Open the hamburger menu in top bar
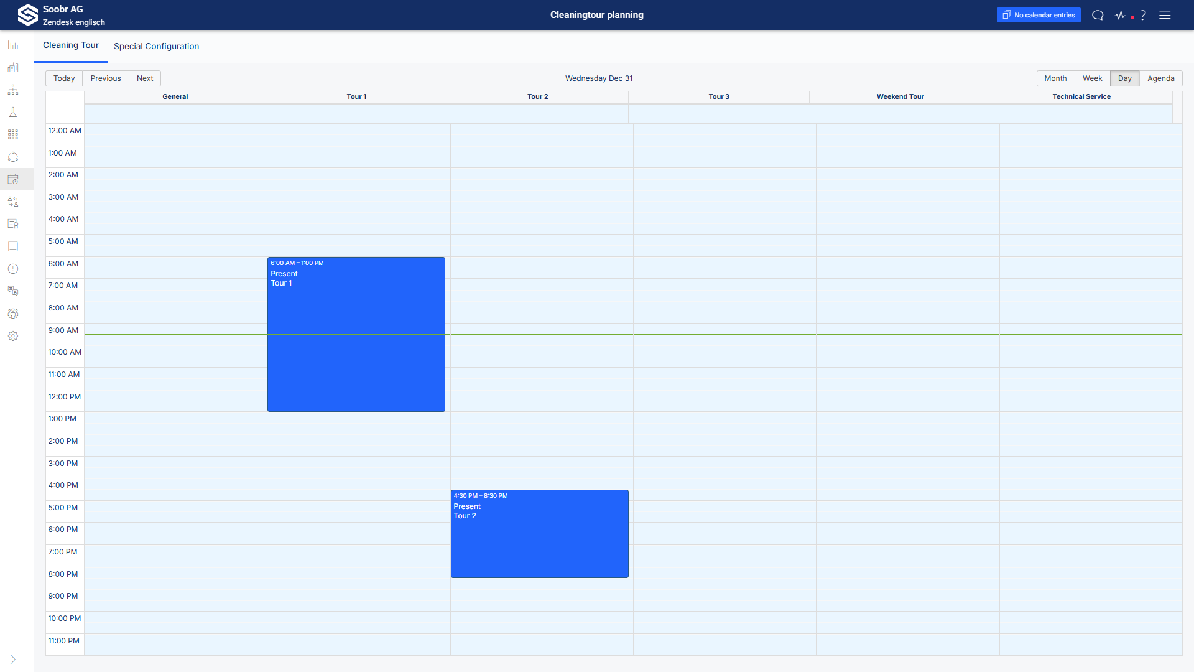 1165,15
